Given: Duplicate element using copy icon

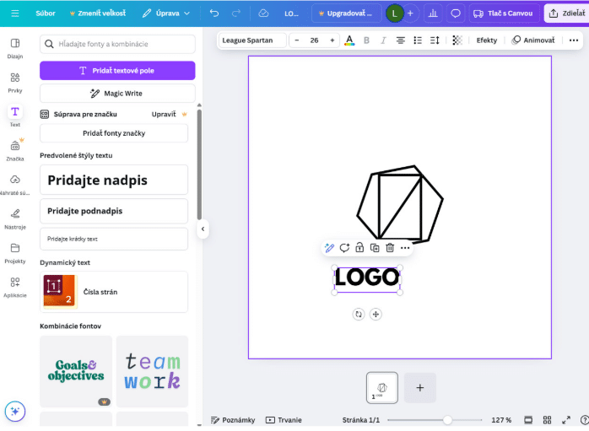Looking at the screenshot, I should pyautogui.click(x=375, y=247).
